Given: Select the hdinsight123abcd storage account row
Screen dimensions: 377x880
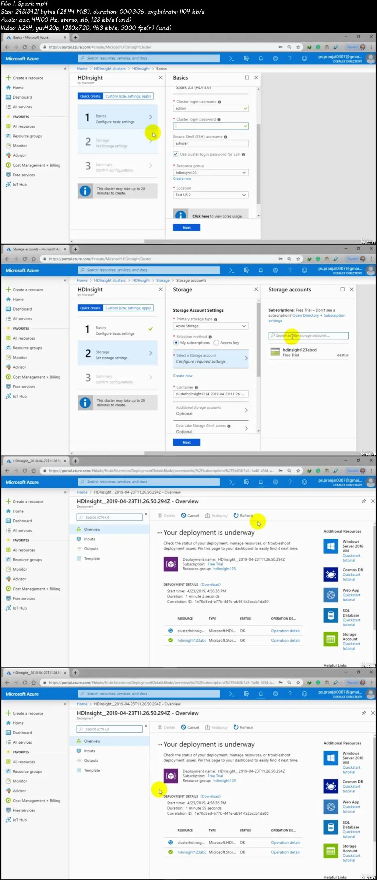Looking at the screenshot, I should 309,353.
